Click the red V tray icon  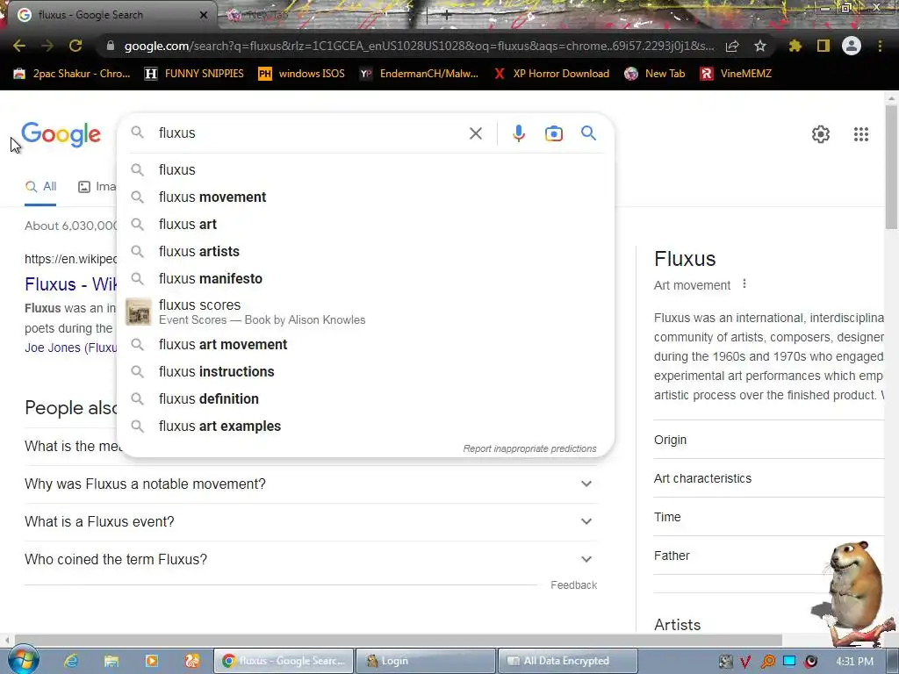click(745, 662)
